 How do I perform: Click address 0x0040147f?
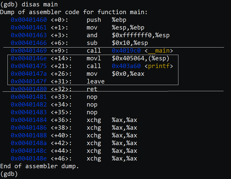[x=29, y=81]
